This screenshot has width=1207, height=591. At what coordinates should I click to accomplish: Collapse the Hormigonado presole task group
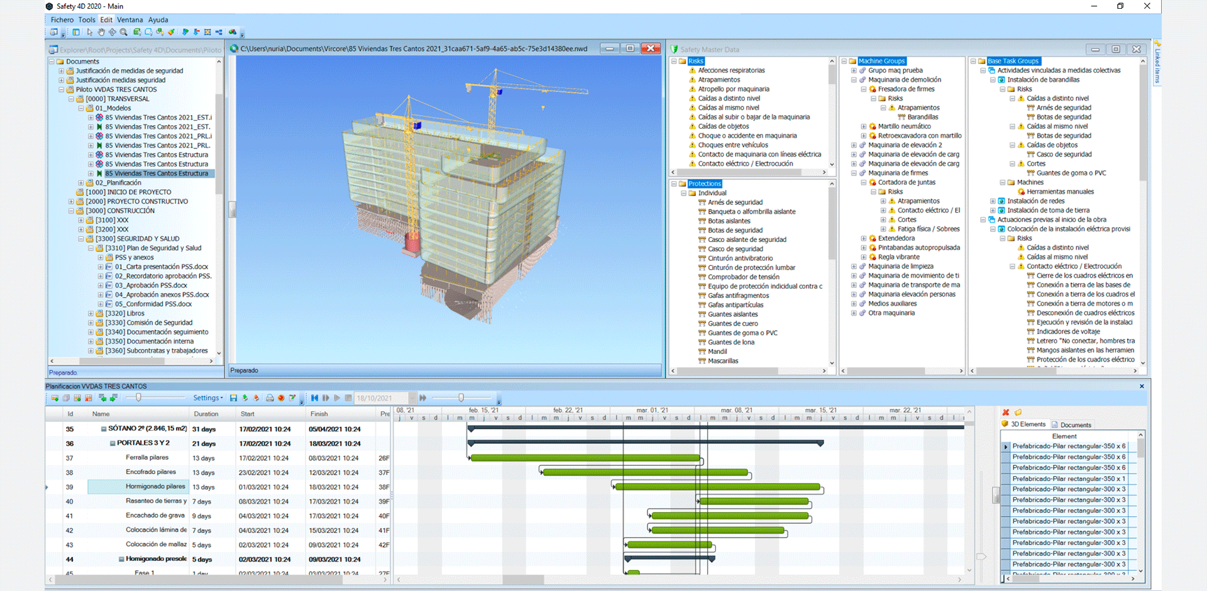click(x=121, y=560)
